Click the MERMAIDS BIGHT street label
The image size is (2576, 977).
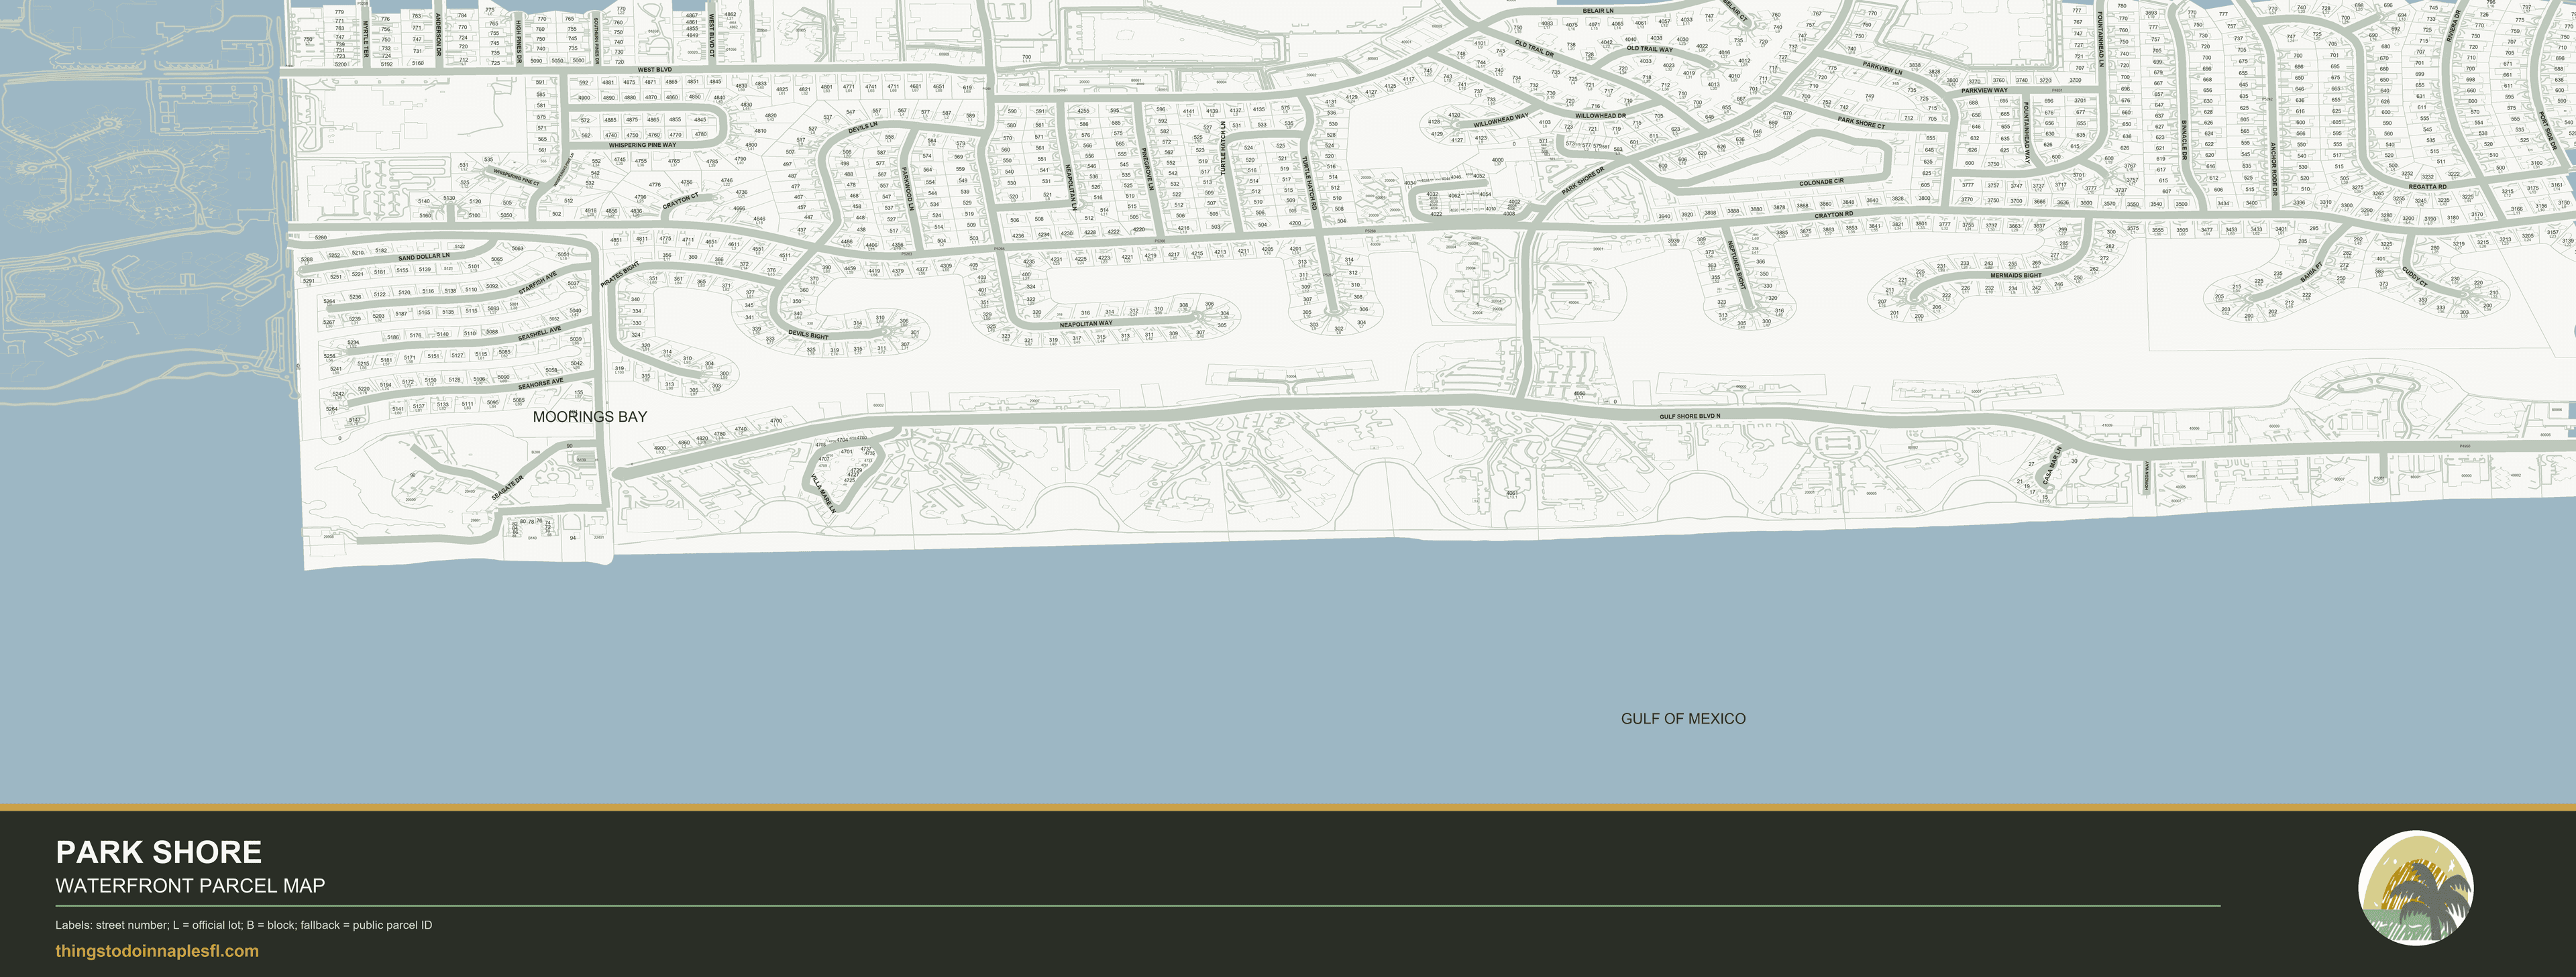coord(2016,275)
